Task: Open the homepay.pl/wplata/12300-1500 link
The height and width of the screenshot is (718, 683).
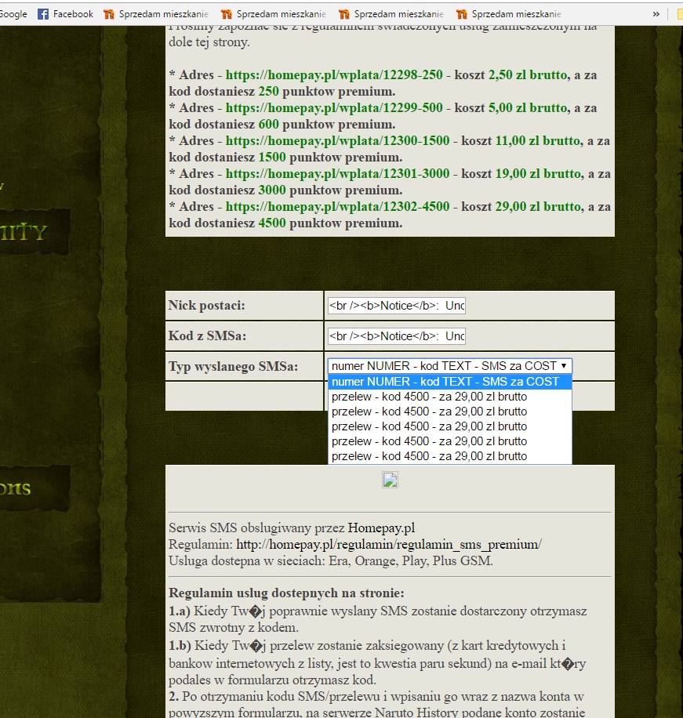Action: 338,140
